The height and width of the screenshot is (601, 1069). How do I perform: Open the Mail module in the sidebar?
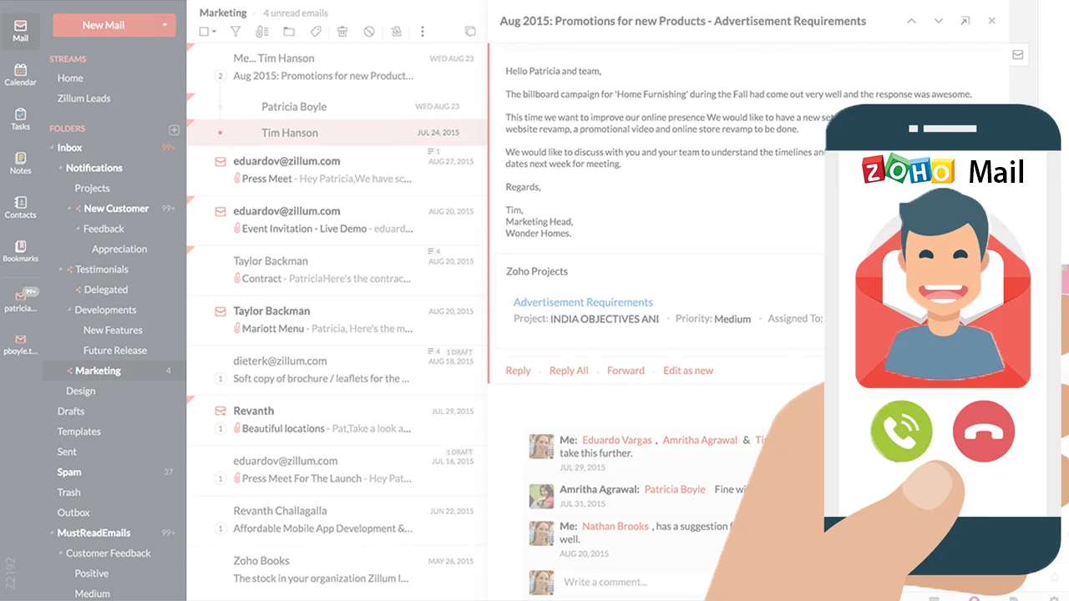[20, 31]
